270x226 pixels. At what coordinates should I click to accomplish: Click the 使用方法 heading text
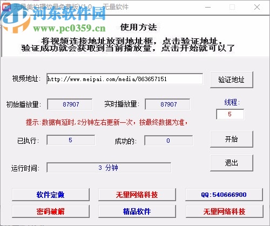click(x=139, y=28)
